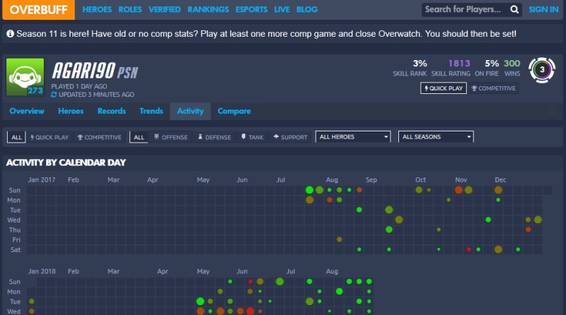The height and width of the screenshot is (315, 566).
Task: Click the Played 1 day ago text
Action: (79, 86)
